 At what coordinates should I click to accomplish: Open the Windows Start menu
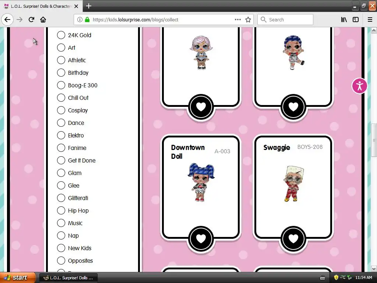pos(18,278)
